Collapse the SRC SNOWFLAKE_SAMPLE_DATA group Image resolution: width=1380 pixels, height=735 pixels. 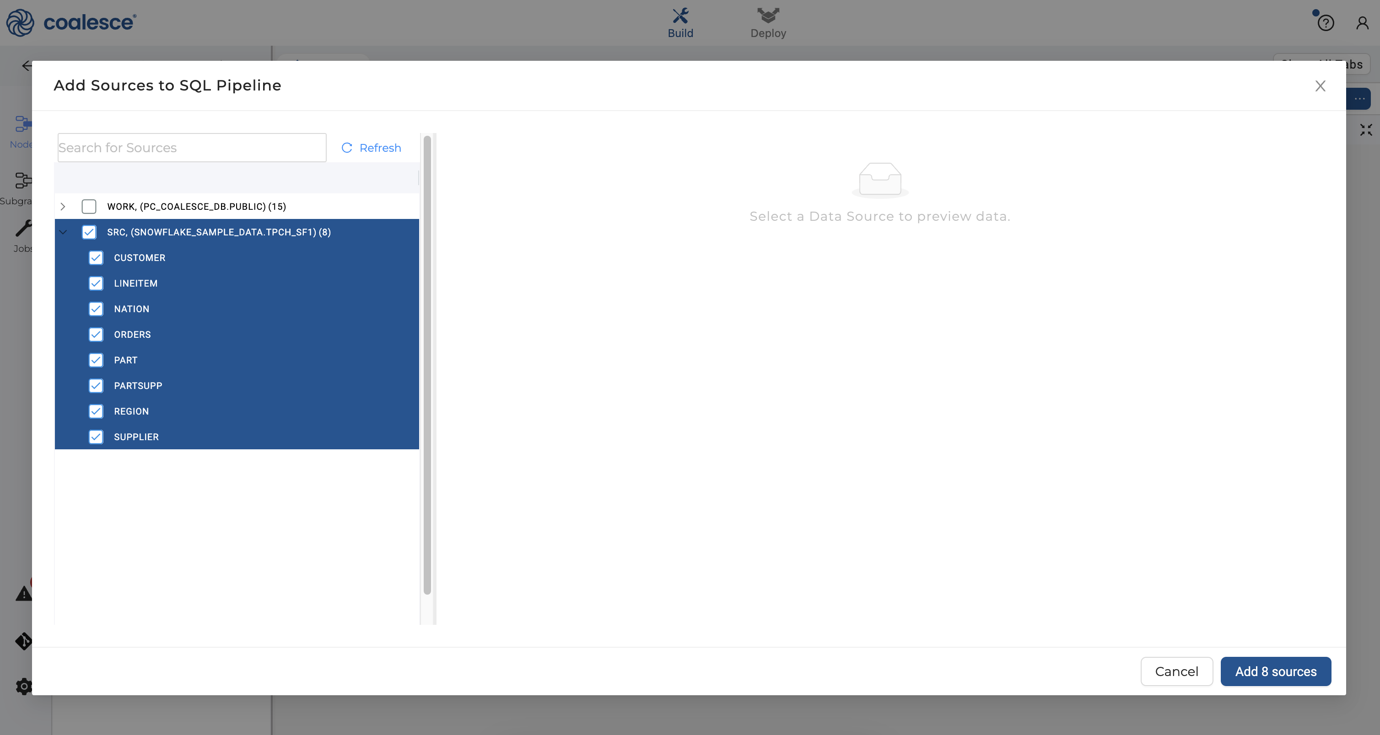pyautogui.click(x=63, y=232)
